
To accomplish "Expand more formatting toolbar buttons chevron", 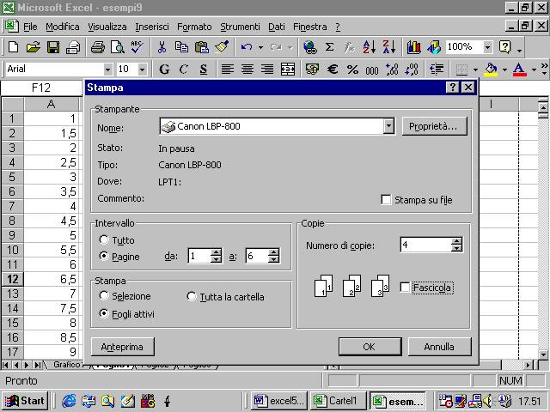I will 544,69.
